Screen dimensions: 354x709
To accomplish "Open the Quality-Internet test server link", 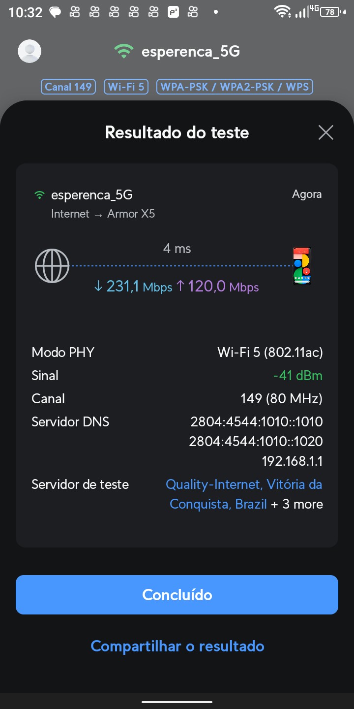I will point(244,484).
